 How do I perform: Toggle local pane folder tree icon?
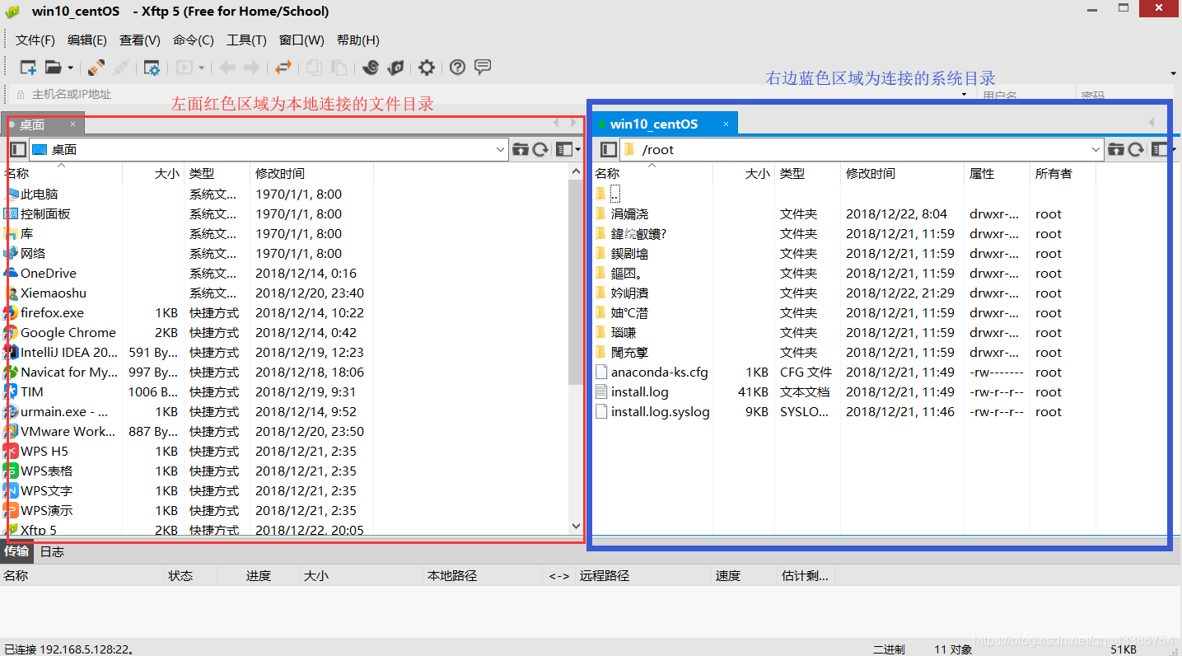(x=18, y=149)
